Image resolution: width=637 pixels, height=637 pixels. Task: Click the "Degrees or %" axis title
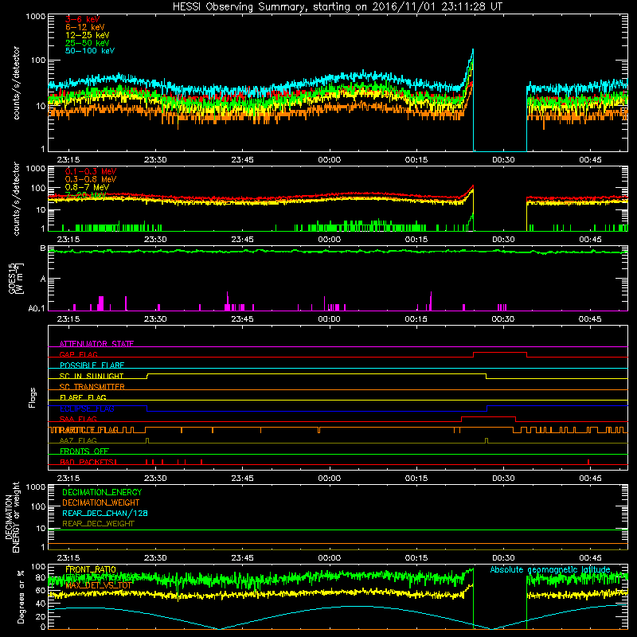(x=21, y=596)
